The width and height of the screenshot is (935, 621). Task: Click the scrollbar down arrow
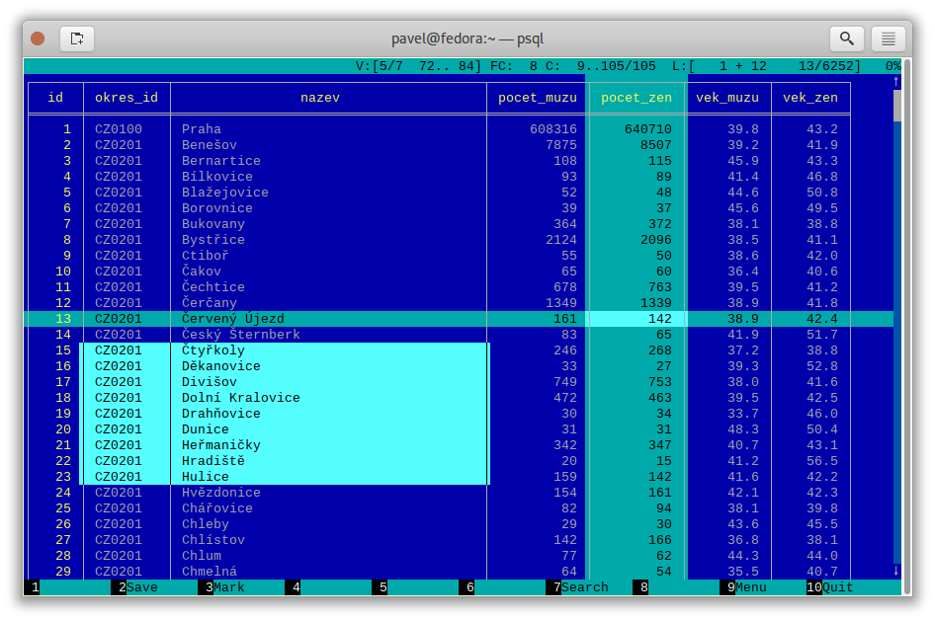tap(896, 571)
